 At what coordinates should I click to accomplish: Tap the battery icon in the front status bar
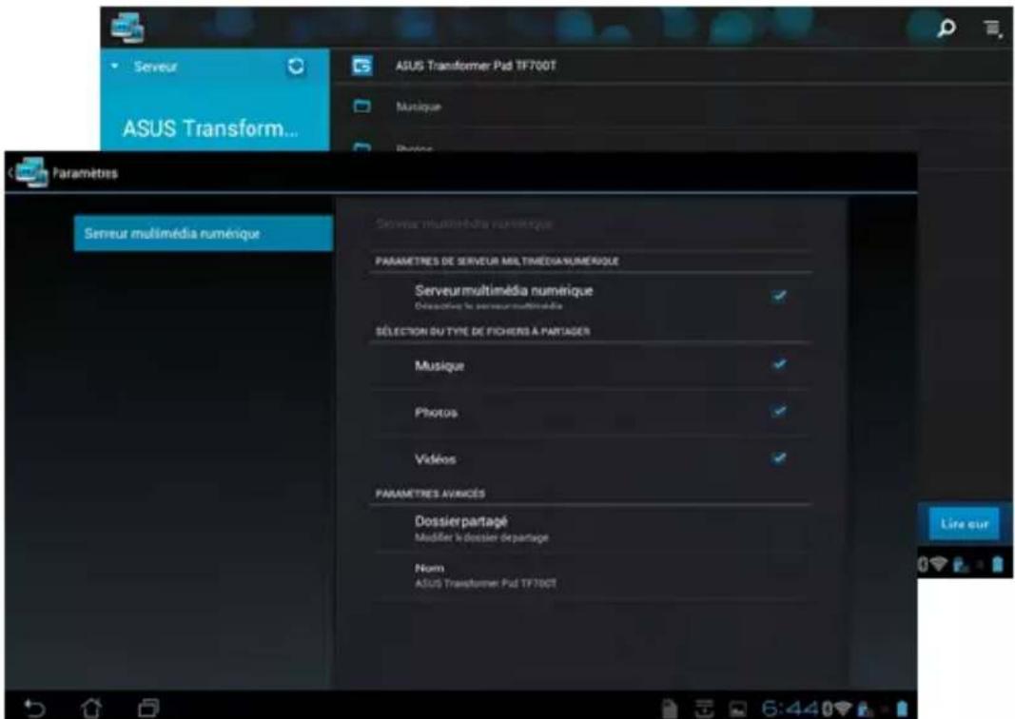(x=903, y=709)
